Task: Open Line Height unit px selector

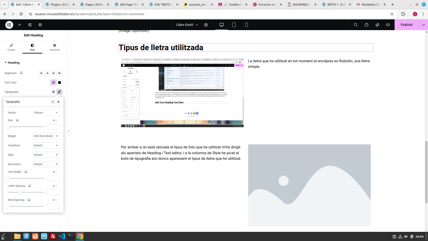Action: click(x=55, y=172)
